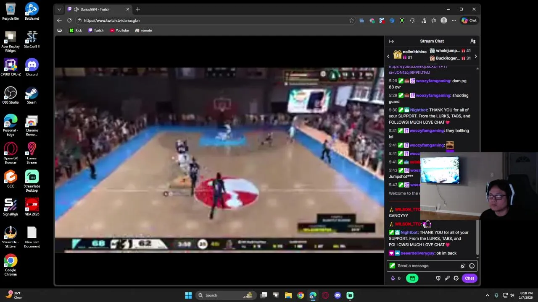This screenshot has width=538, height=302.
Task: Open Copilot Chat button
Action: click(x=469, y=20)
